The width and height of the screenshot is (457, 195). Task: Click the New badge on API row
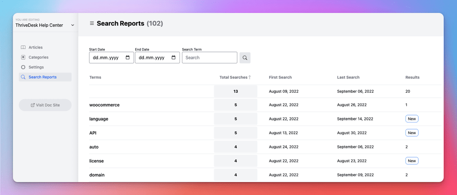pos(412,133)
